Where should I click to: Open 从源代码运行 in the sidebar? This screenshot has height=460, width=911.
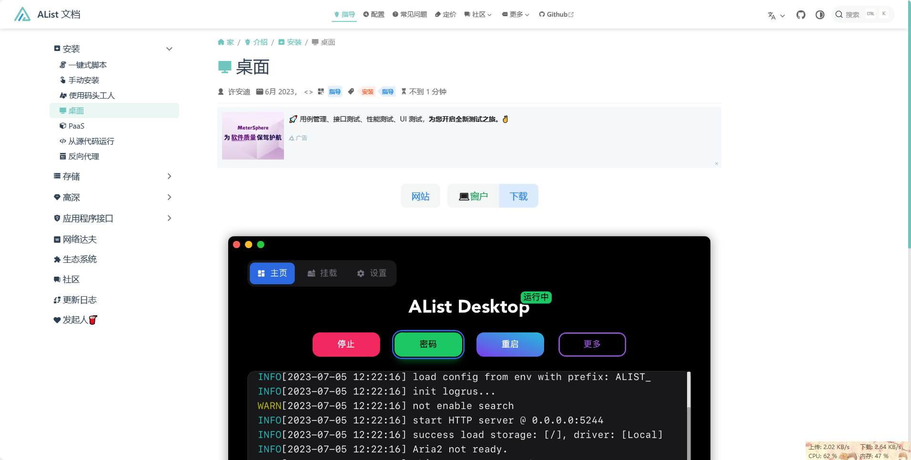(87, 141)
